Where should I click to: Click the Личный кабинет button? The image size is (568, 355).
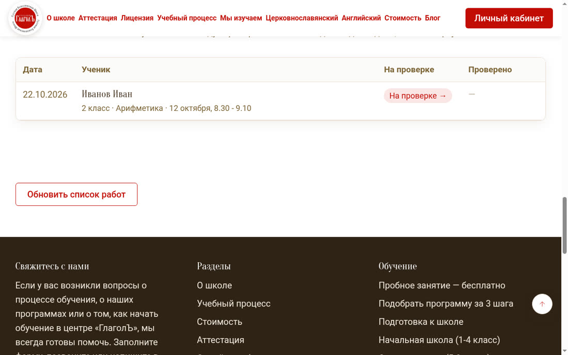click(x=509, y=18)
